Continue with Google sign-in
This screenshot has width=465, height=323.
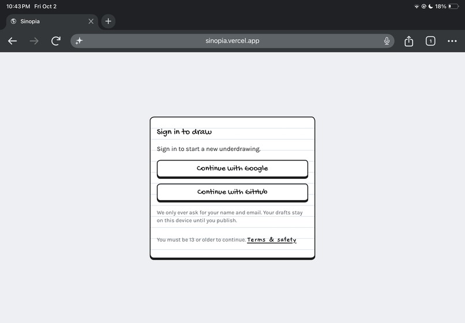232,169
